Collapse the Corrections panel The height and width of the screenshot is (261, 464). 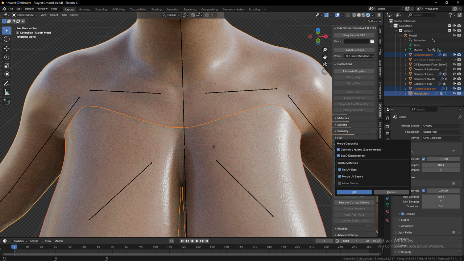[355, 64]
